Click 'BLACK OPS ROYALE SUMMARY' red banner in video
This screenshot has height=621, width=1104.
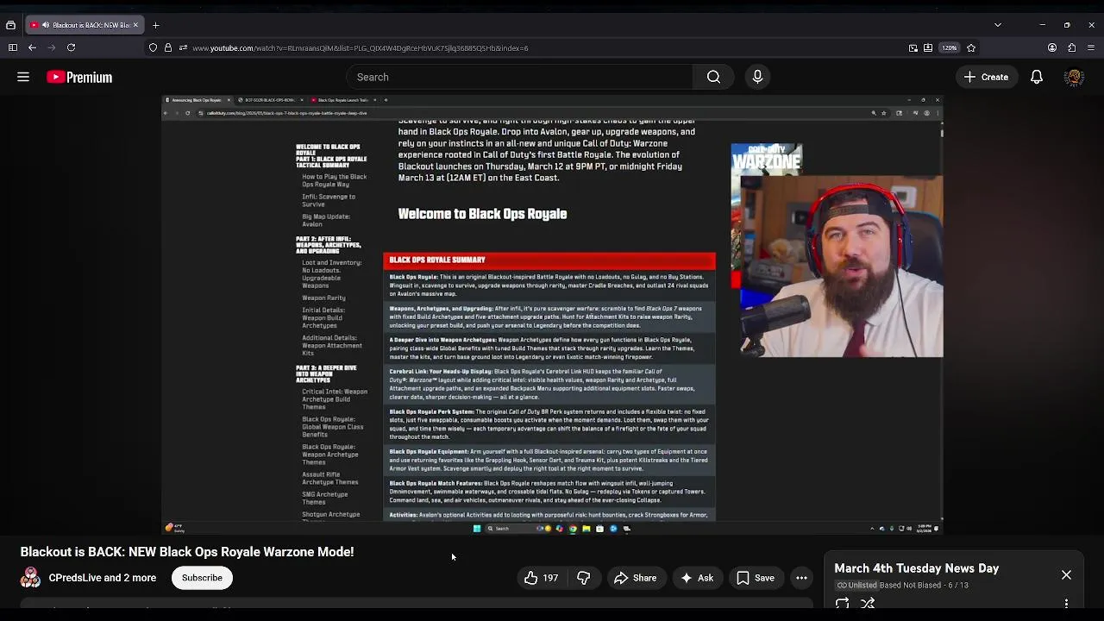[549, 260]
